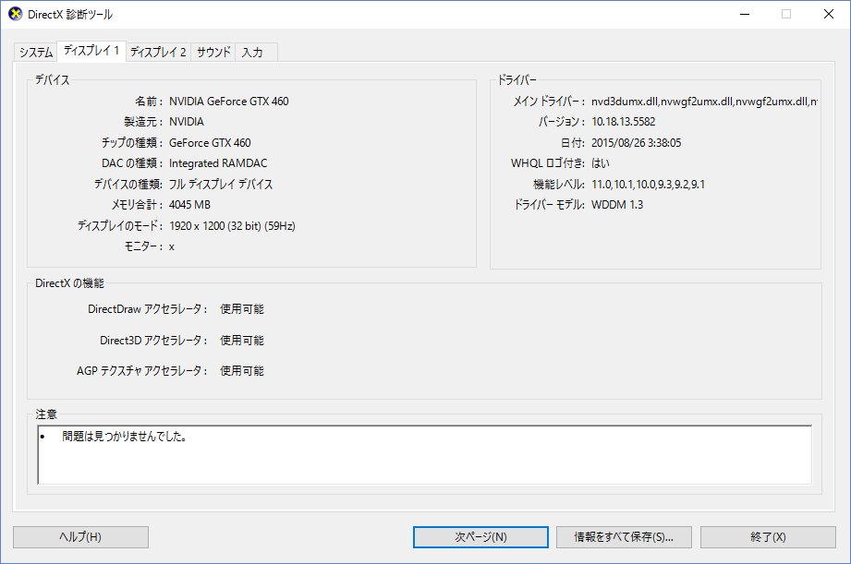
Task: Click the ヘルプ(H) button
Action: pos(80,537)
